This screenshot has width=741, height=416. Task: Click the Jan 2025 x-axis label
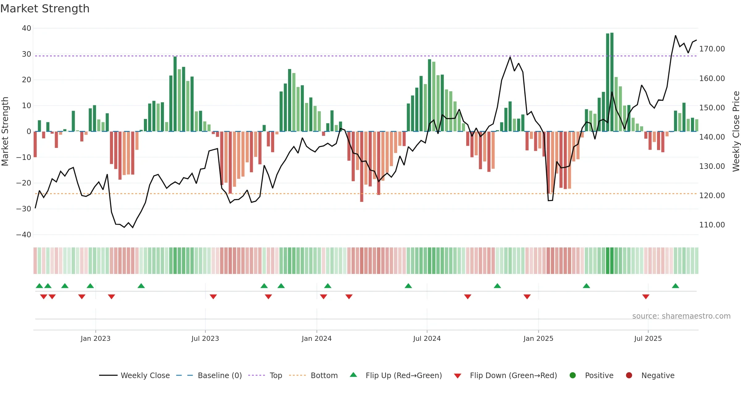538,338
